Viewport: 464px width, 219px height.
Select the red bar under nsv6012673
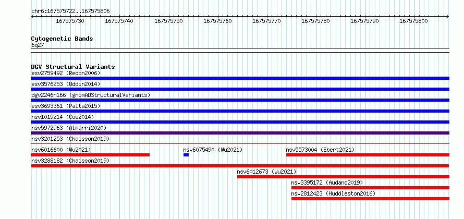(x=343, y=177)
